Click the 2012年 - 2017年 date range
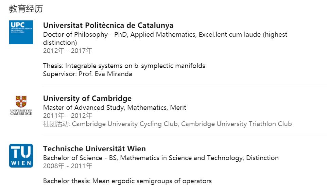The image size is (327, 189). (68, 51)
